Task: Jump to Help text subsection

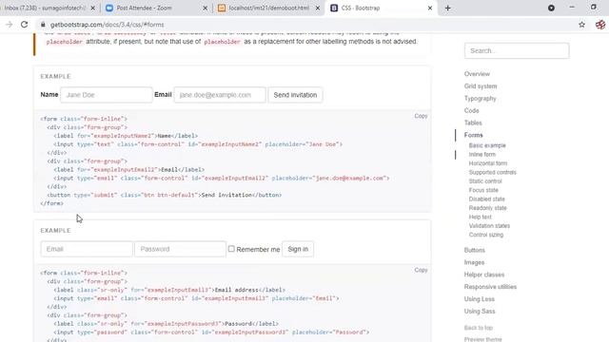Action: [x=480, y=217]
